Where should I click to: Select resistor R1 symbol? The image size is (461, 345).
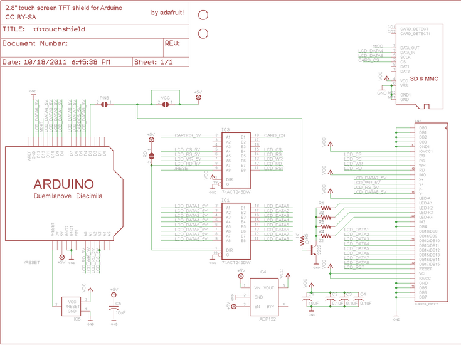point(326,208)
